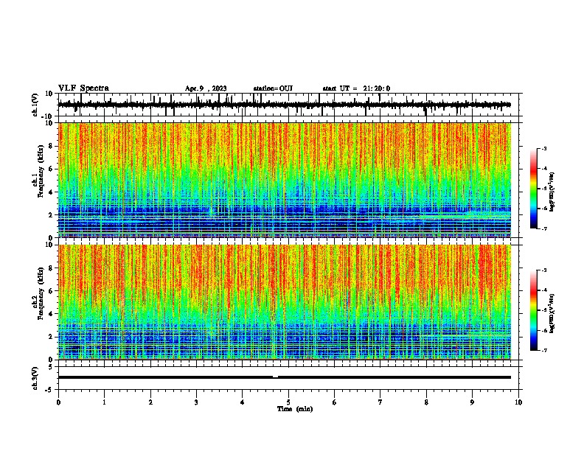Click the ch.2 "Frequency (kHz)" axis label
Image resolution: width=584 pixels, height=451 pixels.
[x=41, y=293]
